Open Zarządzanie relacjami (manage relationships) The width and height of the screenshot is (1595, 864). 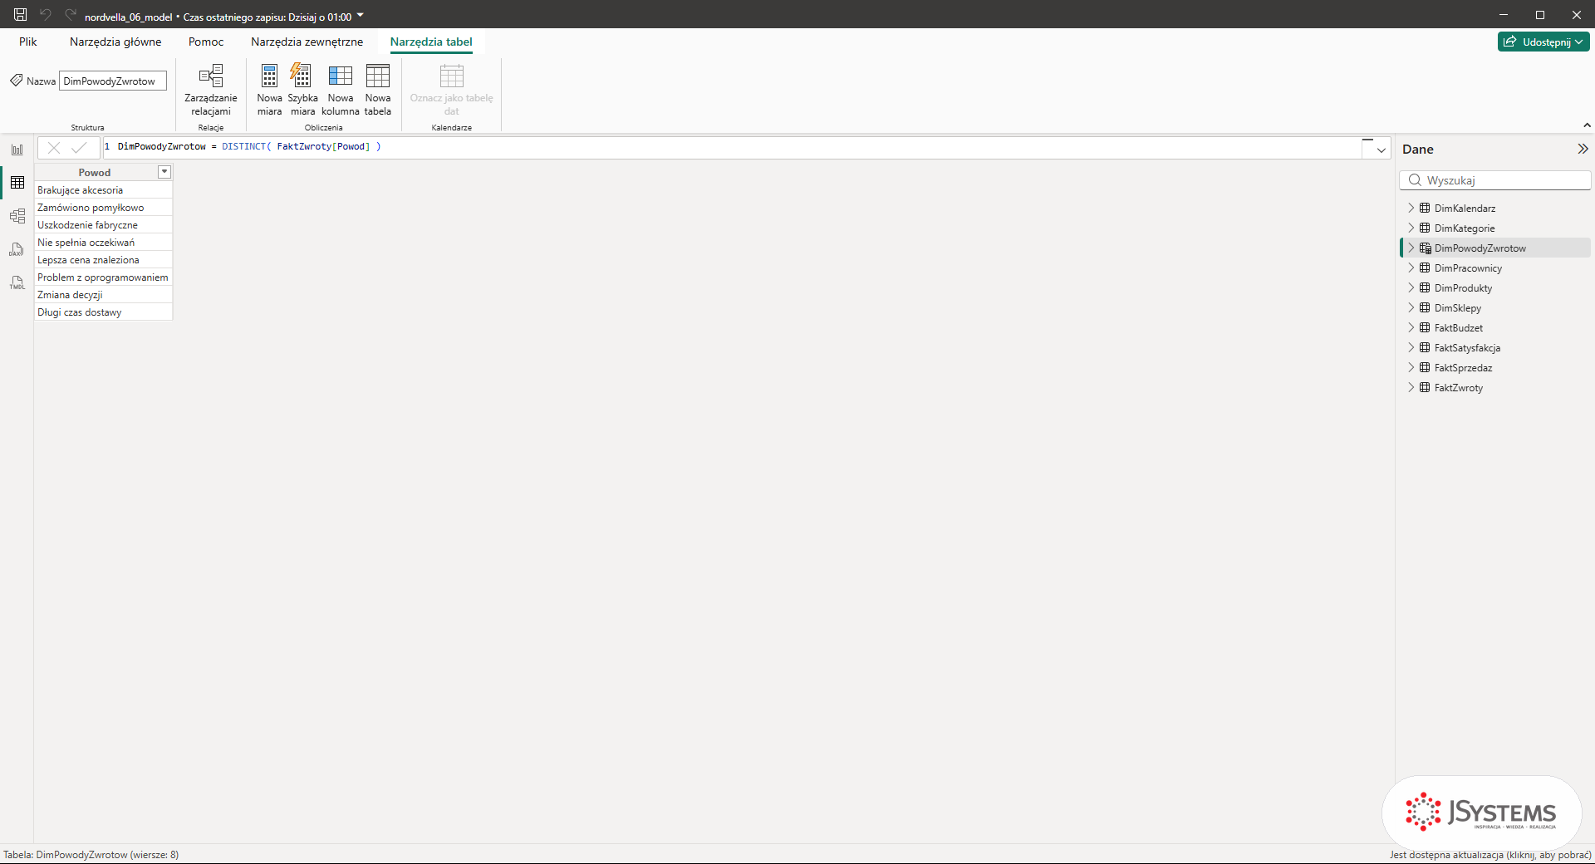211,91
